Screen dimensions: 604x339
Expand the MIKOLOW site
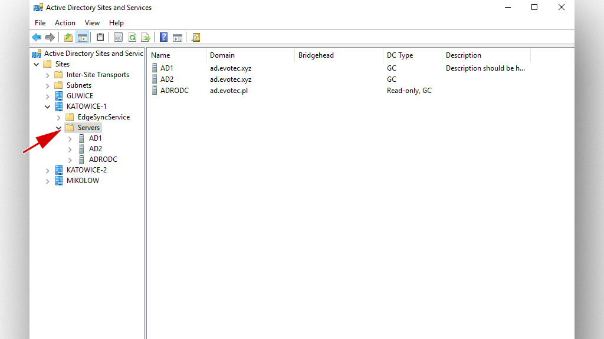coord(47,181)
